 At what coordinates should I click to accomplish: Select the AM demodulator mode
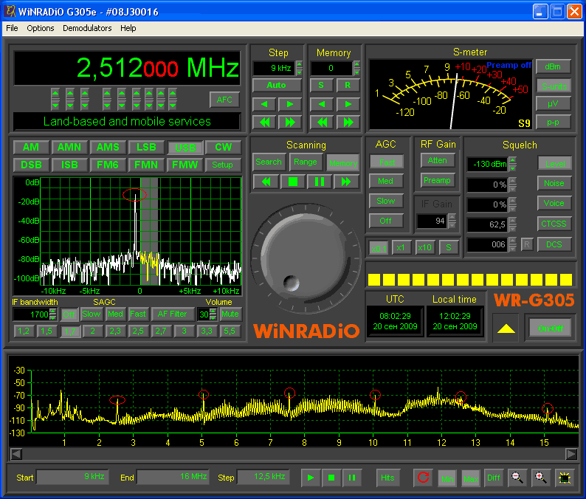[x=31, y=148]
